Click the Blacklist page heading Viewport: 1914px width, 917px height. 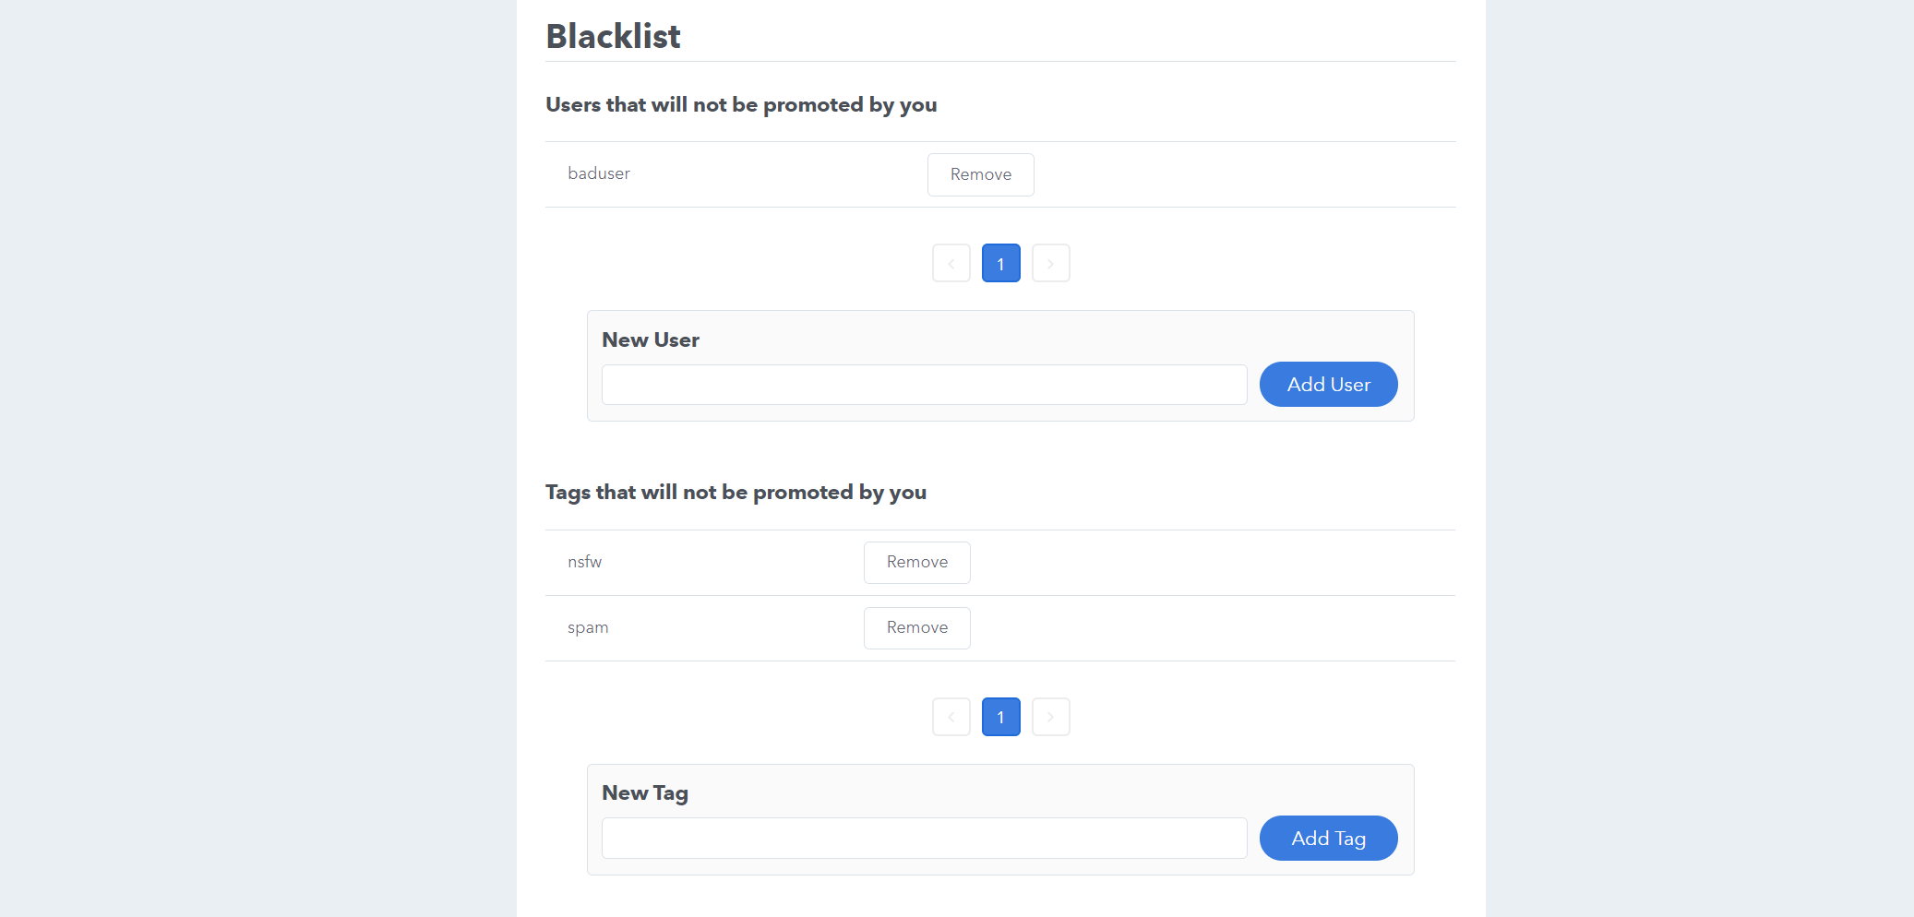click(613, 36)
